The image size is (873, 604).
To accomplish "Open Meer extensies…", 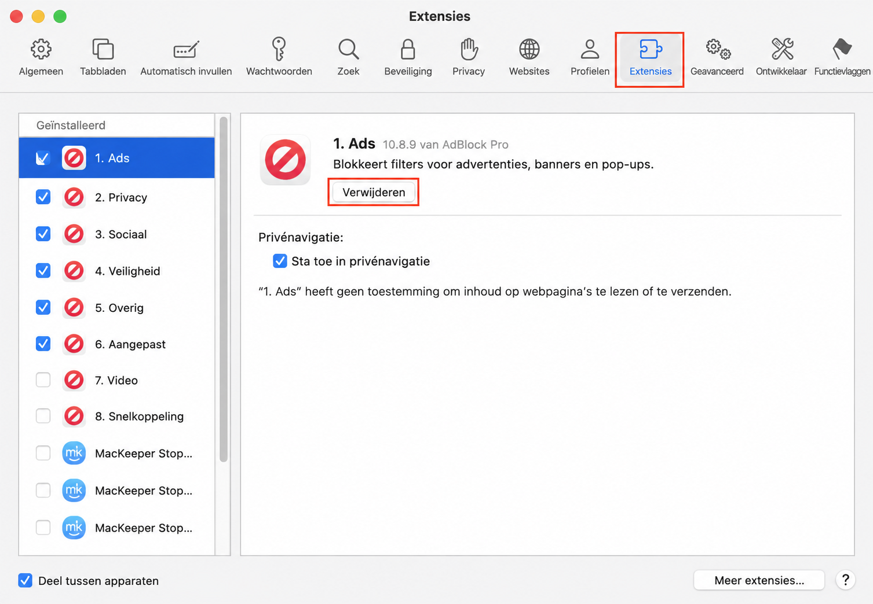I will point(759,580).
